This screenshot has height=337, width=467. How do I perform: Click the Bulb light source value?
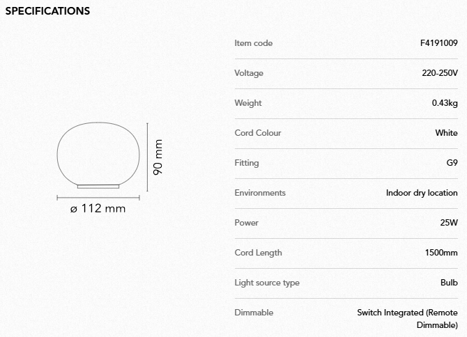pyautogui.click(x=449, y=283)
